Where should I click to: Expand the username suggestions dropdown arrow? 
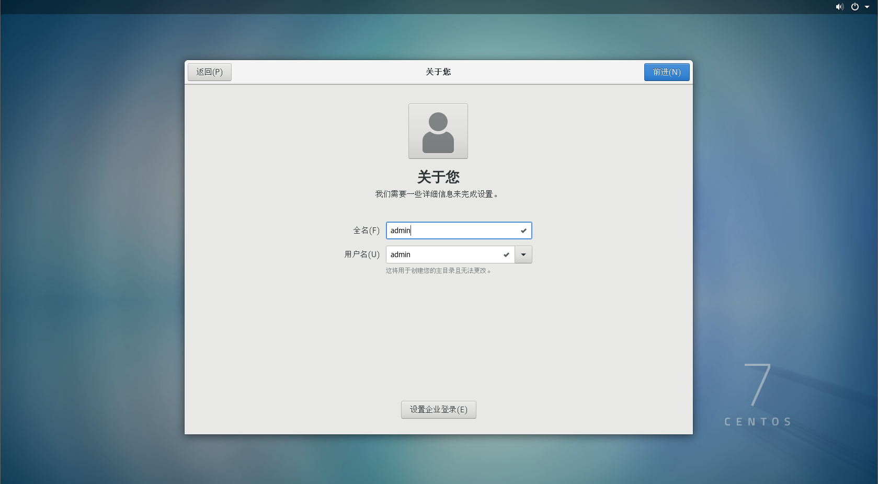coord(523,255)
